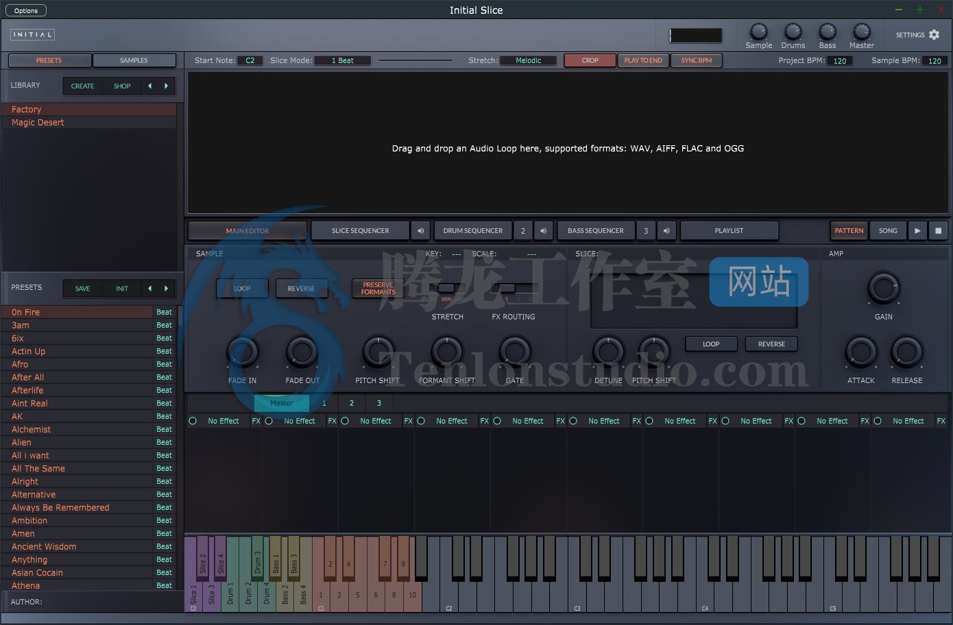Go to next library using right arrow

click(x=166, y=86)
